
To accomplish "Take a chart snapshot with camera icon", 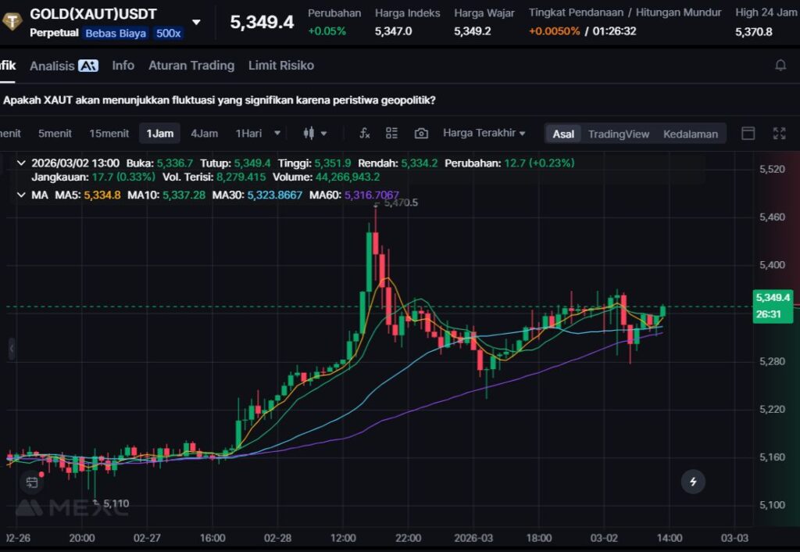I will 421,134.
